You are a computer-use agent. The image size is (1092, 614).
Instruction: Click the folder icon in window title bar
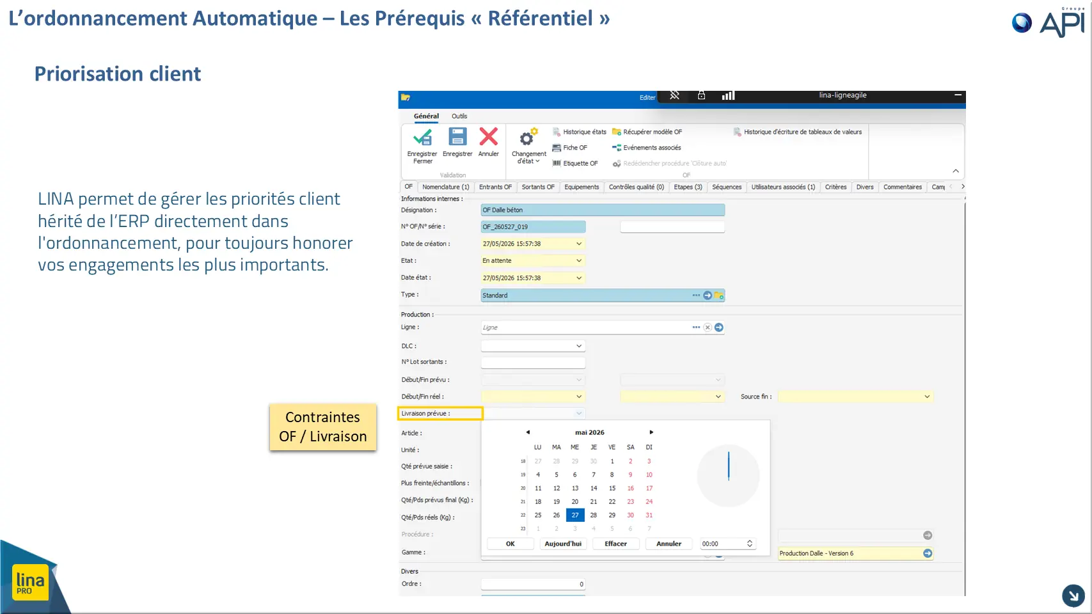(406, 97)
